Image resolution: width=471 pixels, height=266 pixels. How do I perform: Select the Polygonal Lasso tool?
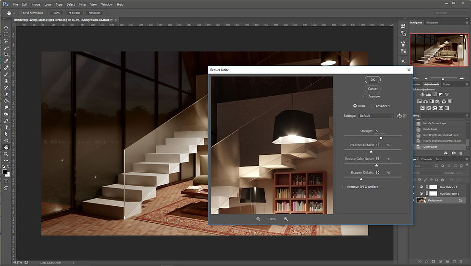tap(6, 41)
